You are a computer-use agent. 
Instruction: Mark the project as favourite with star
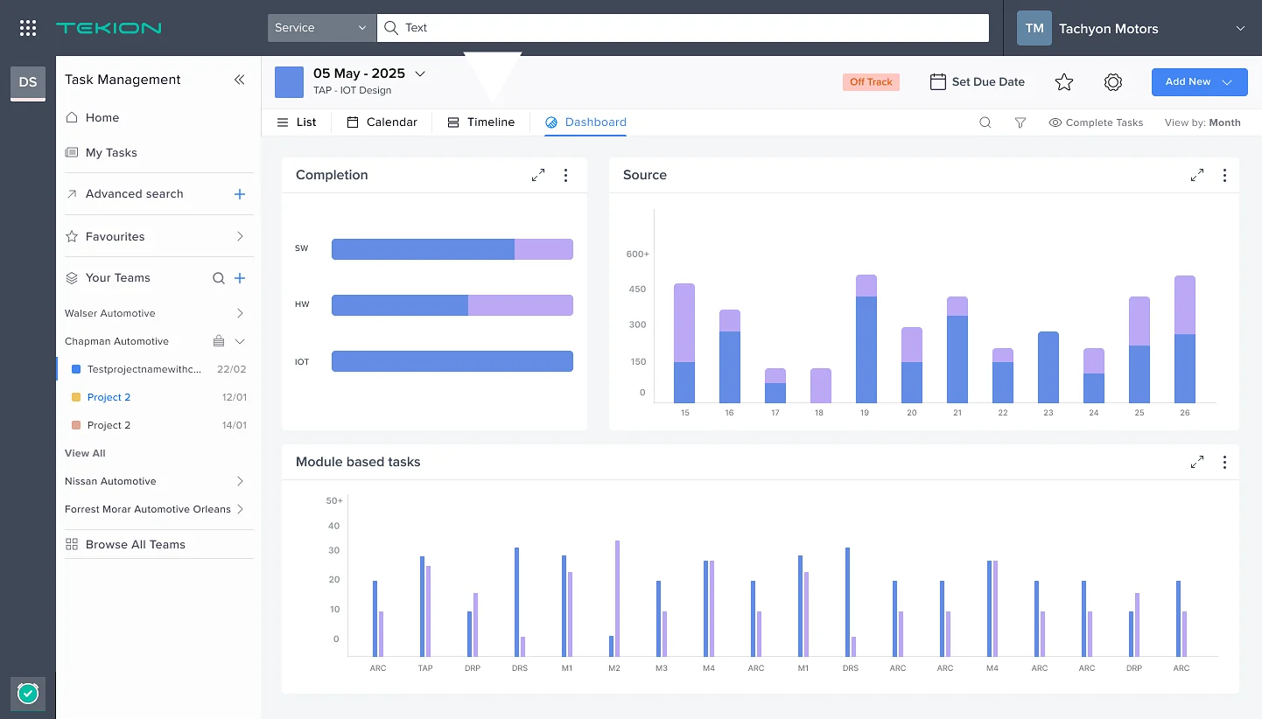[x=1064, y=82]
